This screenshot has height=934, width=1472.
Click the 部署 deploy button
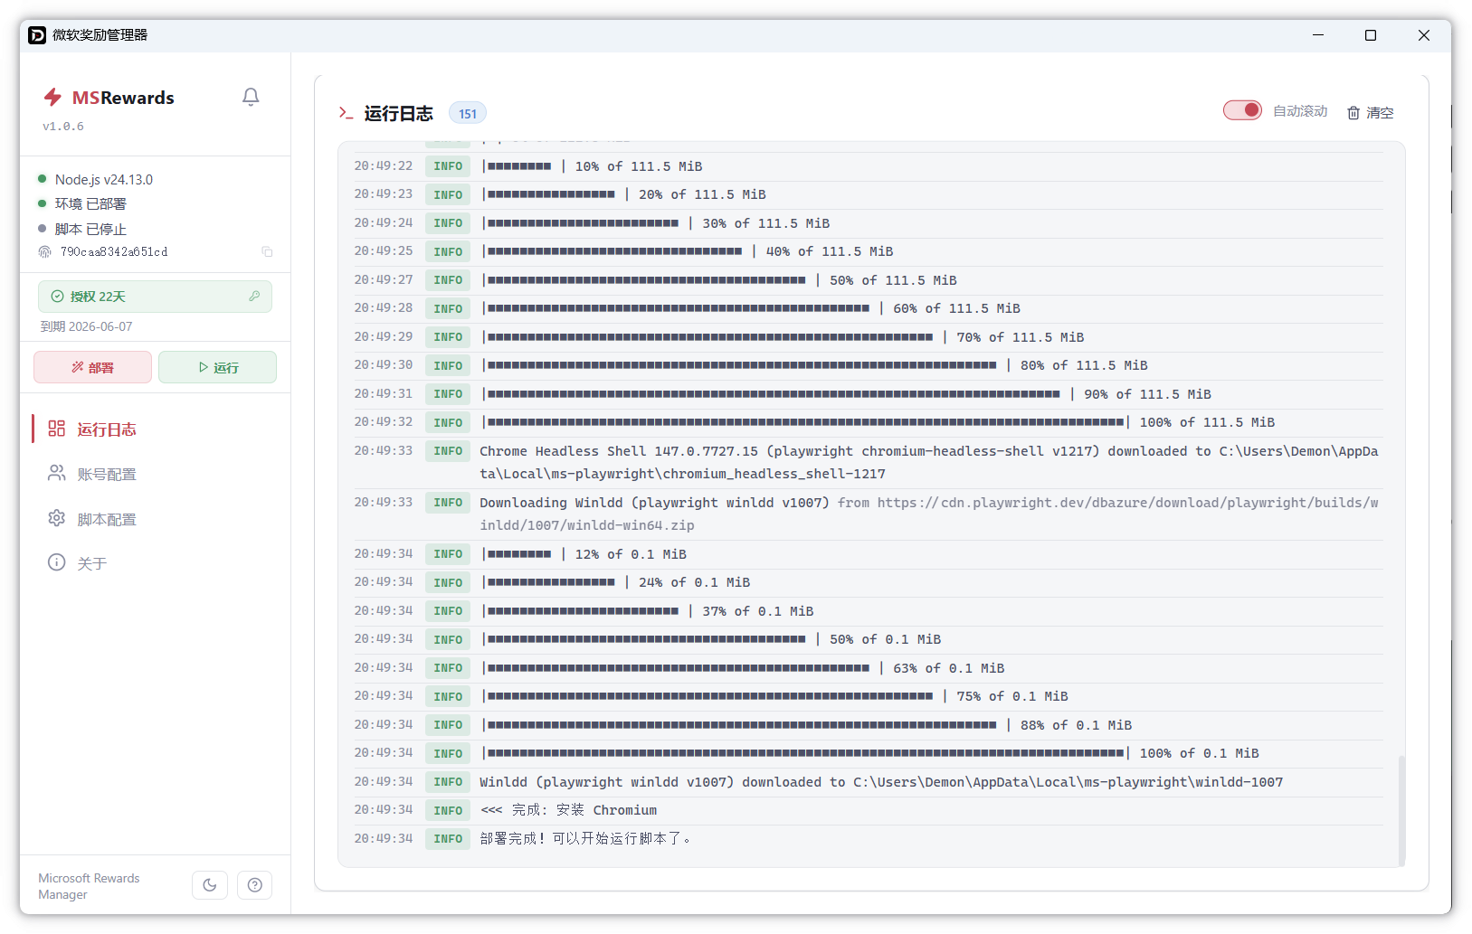[x=93, y=367]
